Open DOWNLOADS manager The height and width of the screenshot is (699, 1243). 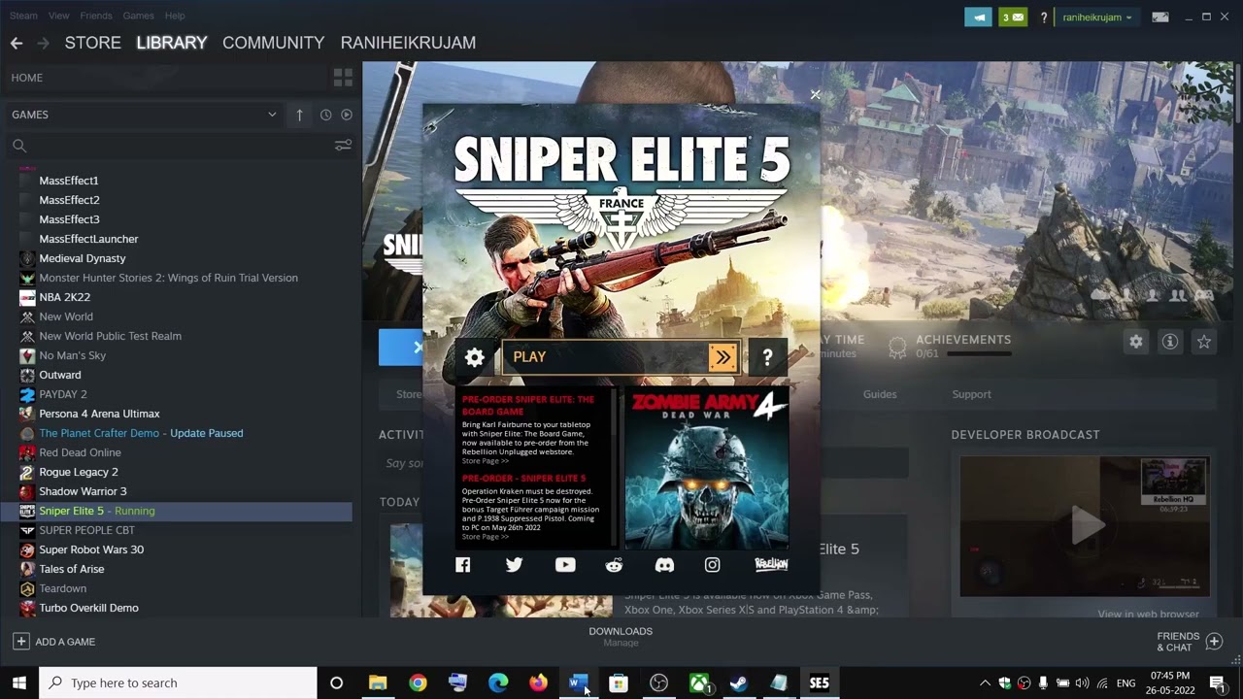(x=621, y=636)
